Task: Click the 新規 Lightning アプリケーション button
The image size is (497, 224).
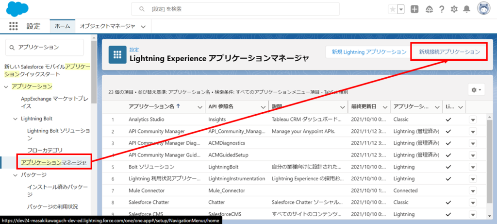Action: [369, 52]
